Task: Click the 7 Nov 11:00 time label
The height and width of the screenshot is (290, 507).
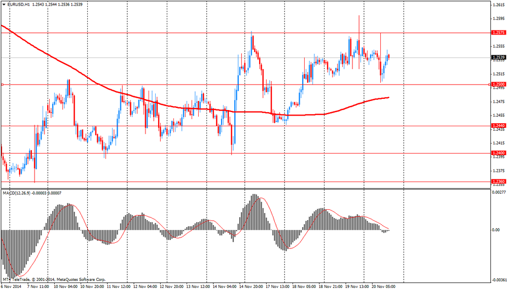Action: tap(38, 286)
